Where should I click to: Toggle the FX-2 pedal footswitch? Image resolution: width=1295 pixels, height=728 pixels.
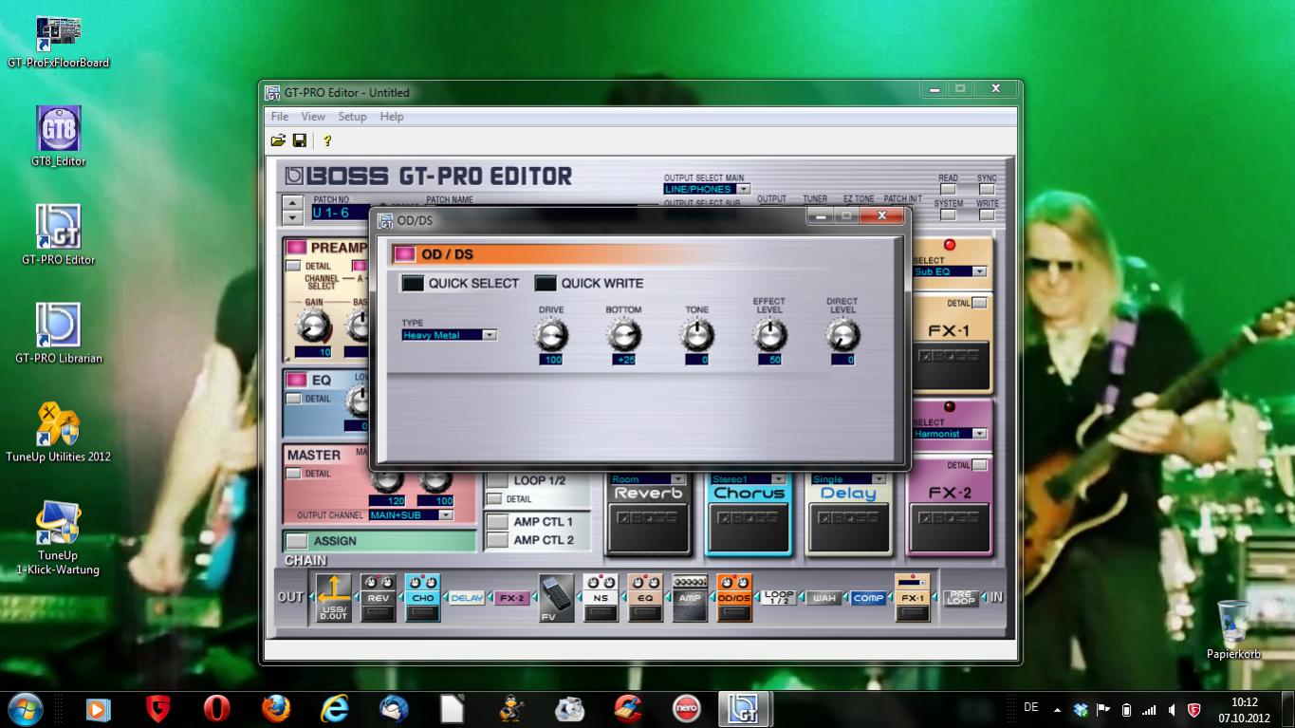[950, 529]
